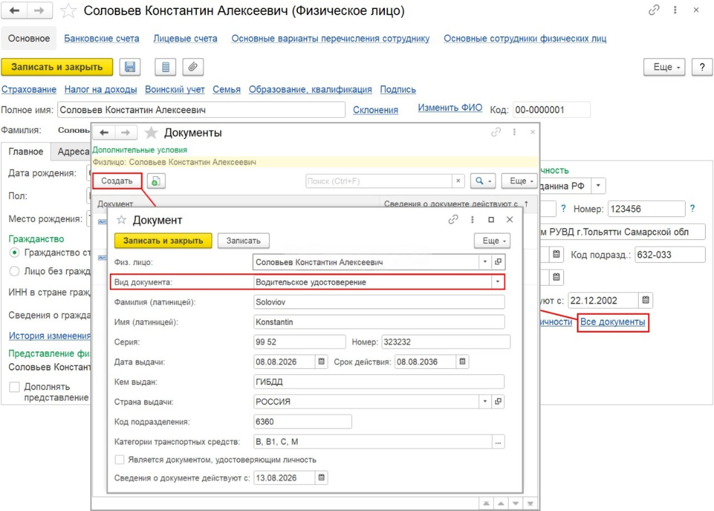Viewport: 714px width, 511px height.
Task: Click ellipsis for Категории транспортных средств
Action: pyautogui.click(x=498, y=442)
